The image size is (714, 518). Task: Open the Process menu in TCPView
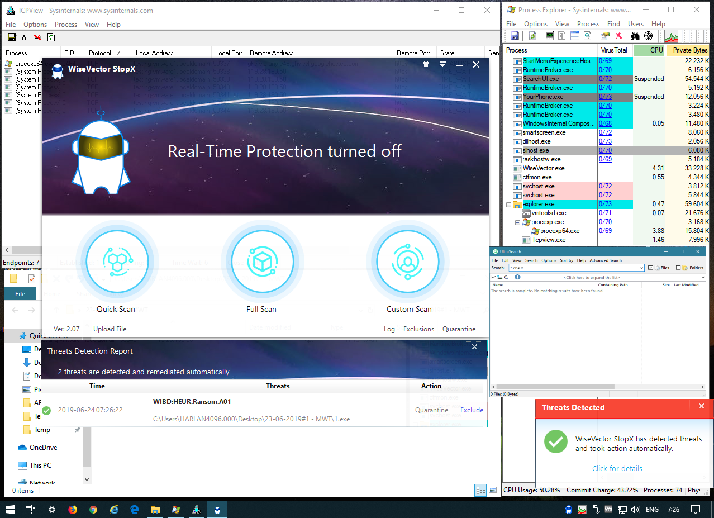tap(66, 25)
